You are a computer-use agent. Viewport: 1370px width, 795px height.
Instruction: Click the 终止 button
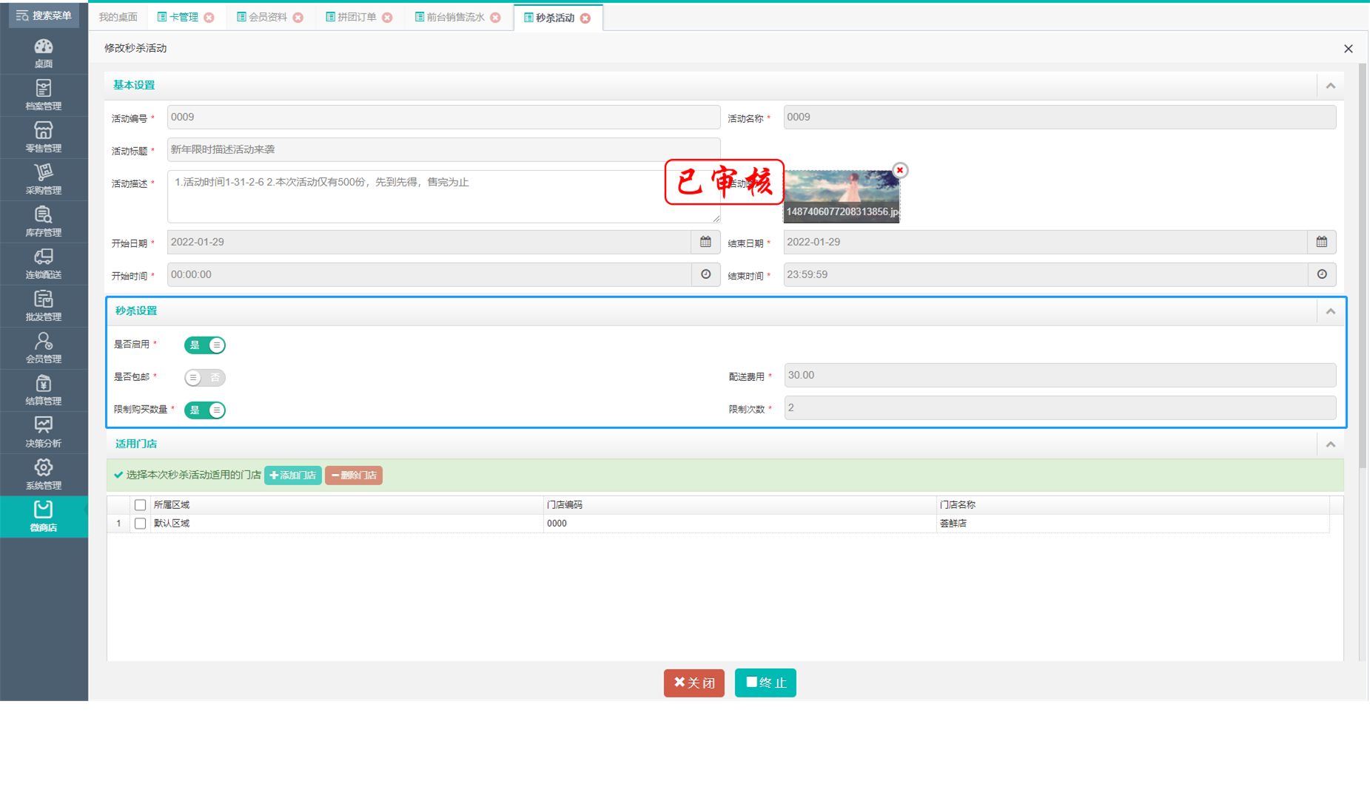click(765, 683)
